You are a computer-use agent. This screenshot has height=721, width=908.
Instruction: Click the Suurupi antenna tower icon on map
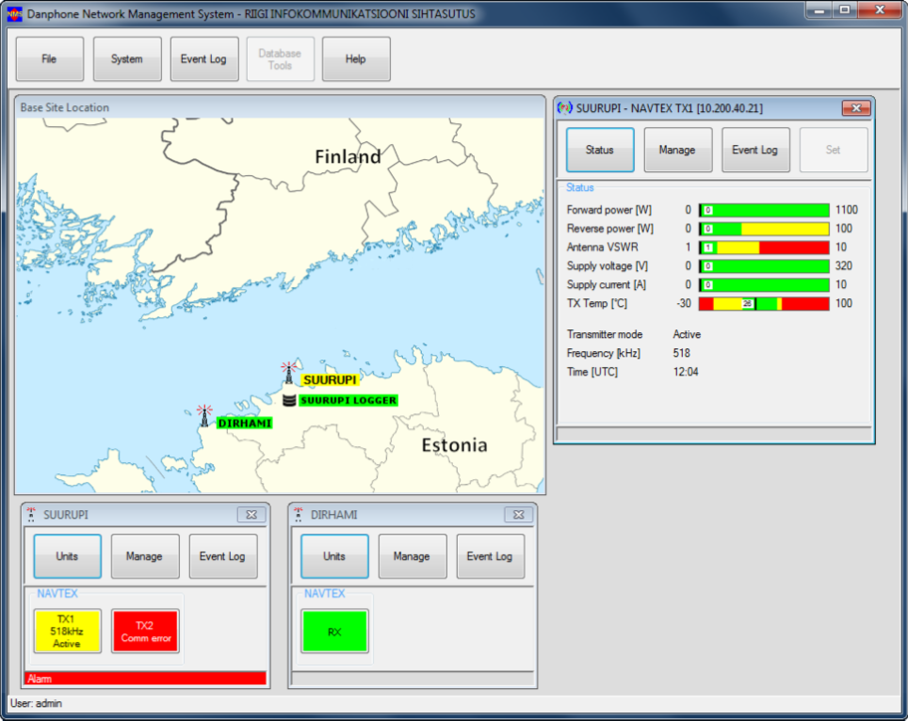click(x=289, y=374)
